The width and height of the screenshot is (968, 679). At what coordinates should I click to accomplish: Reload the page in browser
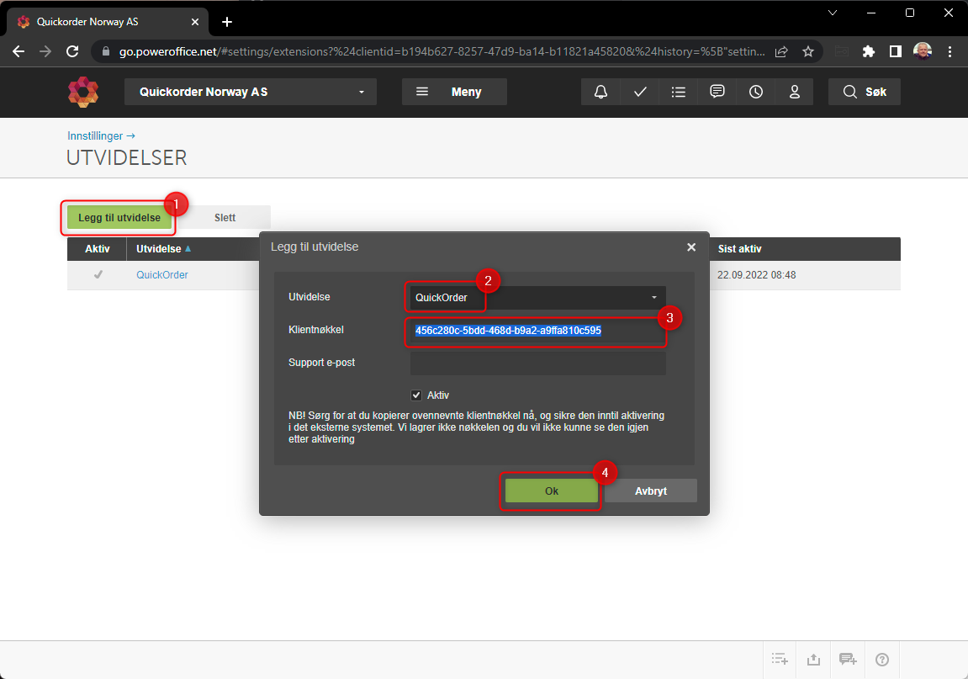click(72, 51)
